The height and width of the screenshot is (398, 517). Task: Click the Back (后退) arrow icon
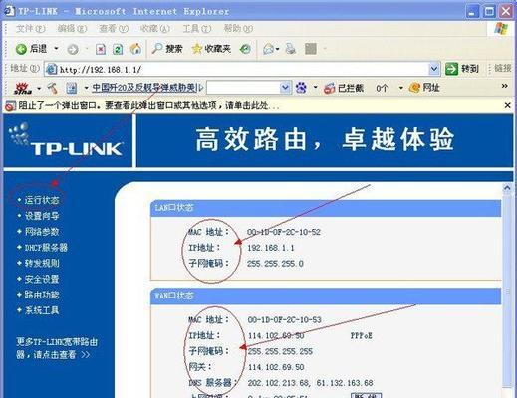(21, 49)
